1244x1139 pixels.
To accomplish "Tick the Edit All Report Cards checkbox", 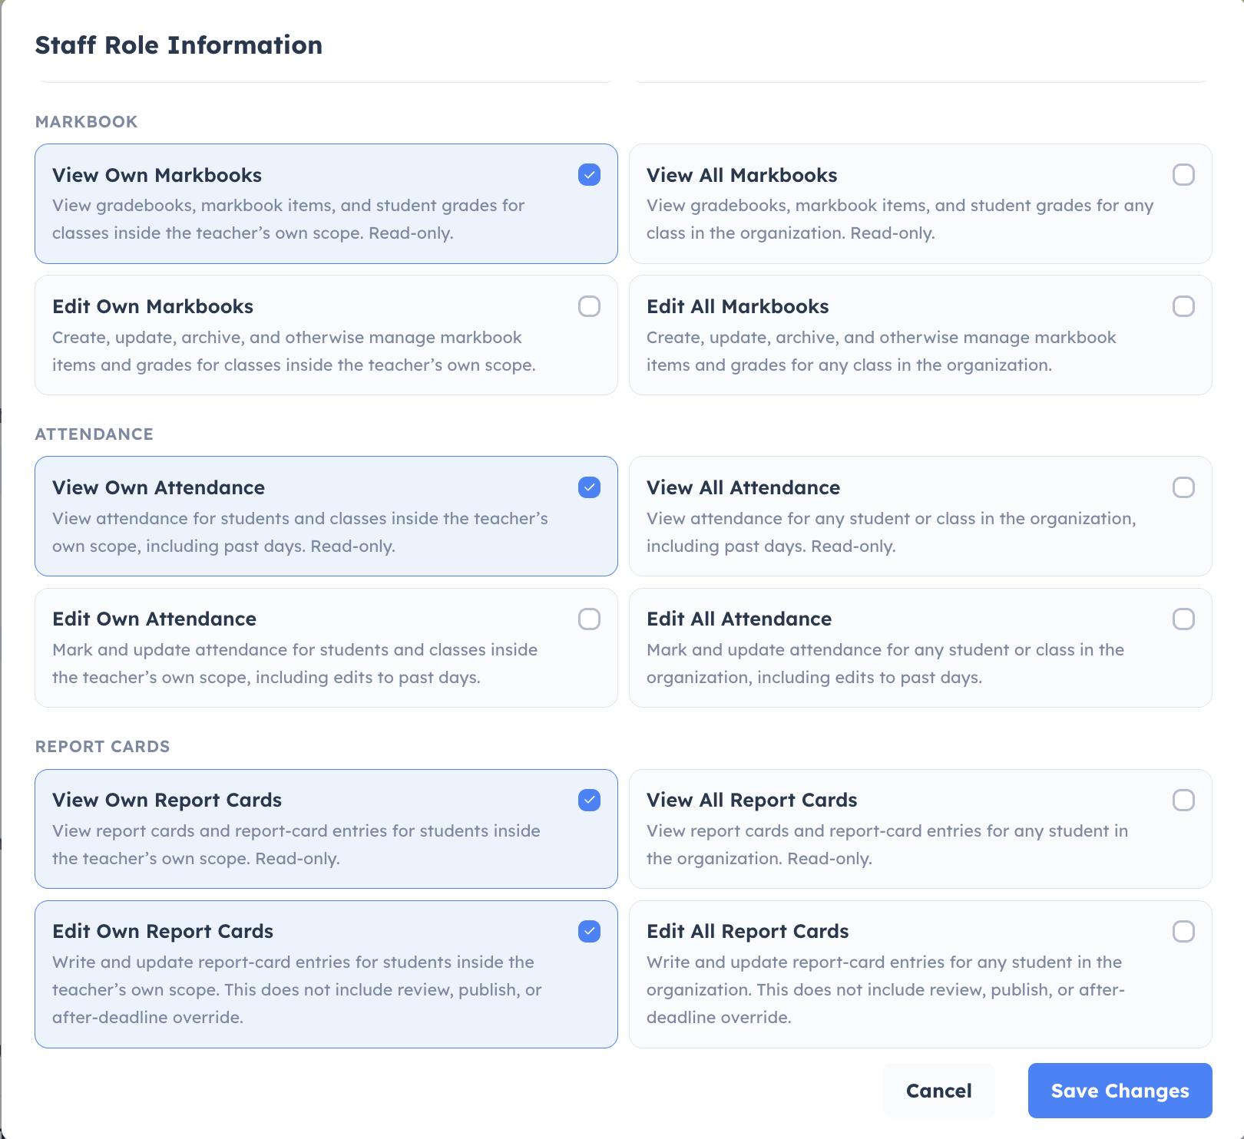I will 1183,931.
